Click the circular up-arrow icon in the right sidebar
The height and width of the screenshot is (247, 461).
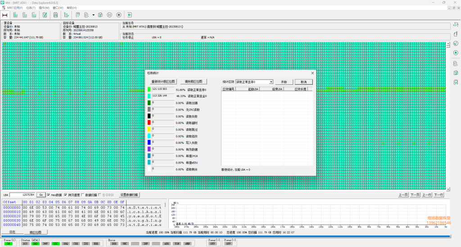[x=456, y=53]
